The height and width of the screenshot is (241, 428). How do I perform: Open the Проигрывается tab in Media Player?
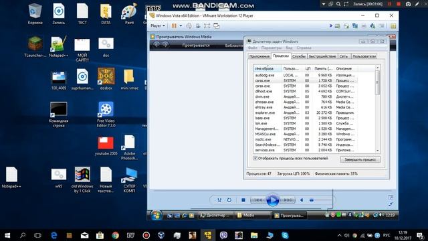(196, 46)
